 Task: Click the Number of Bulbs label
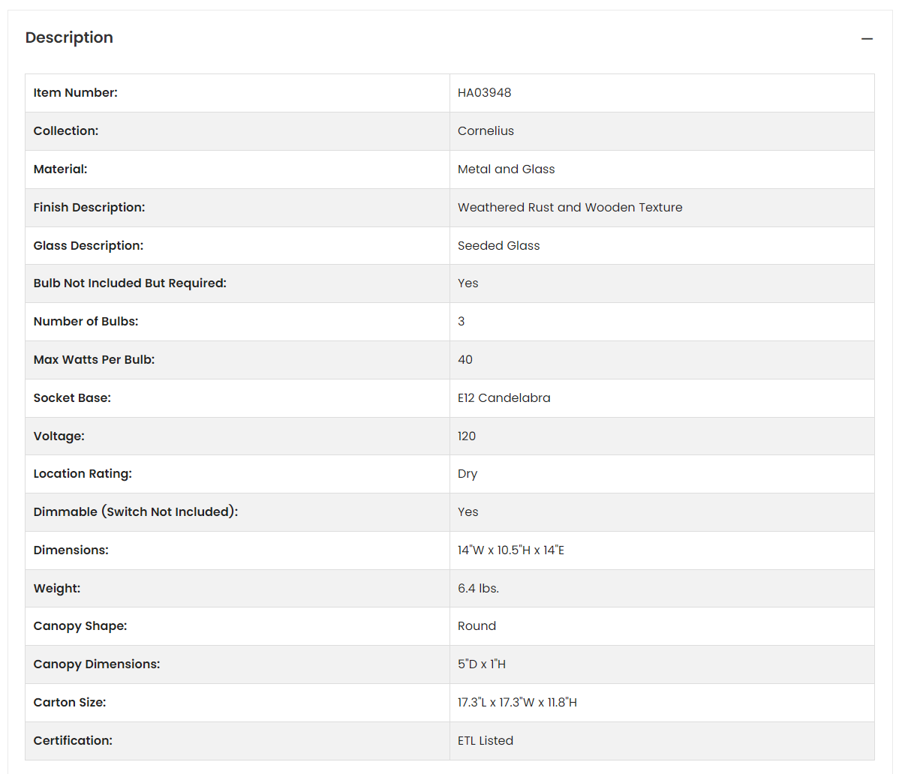click(x=86, y=322)
